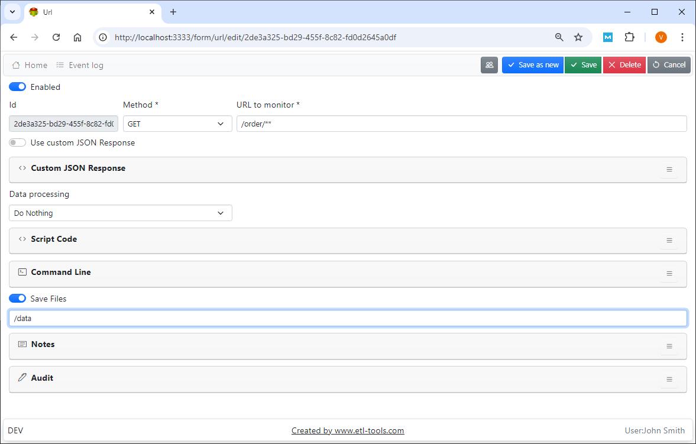Click the green Save button
The height and width of the screenshot is (444, 696).
tap(583, 65)
